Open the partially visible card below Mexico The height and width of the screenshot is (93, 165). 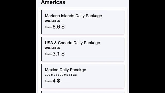pos(82,92)
